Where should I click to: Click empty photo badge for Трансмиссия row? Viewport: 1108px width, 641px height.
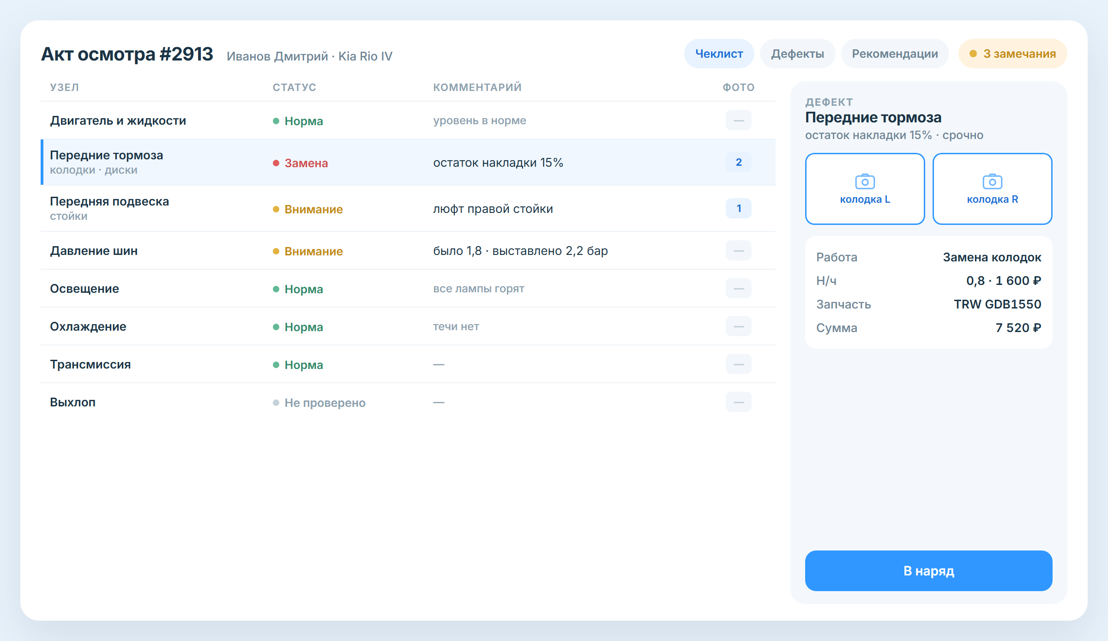point(738,364)
